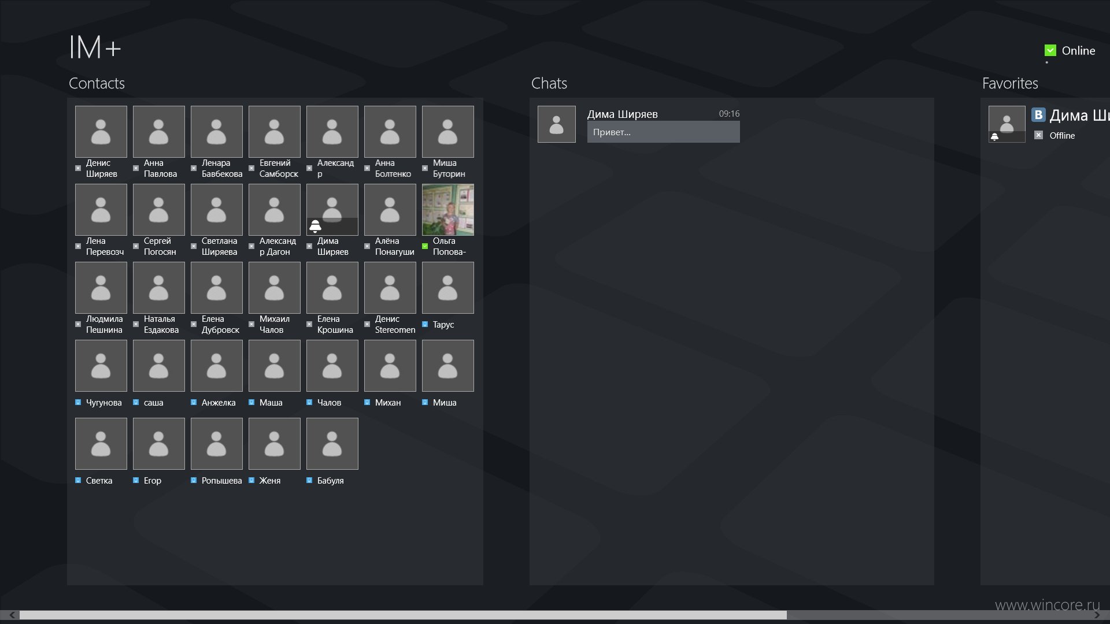Image resolution: width=1110 pixels, height=624 pixels.
Task: Open contact Лена Перевозч avatar
Action: (101, 209)
